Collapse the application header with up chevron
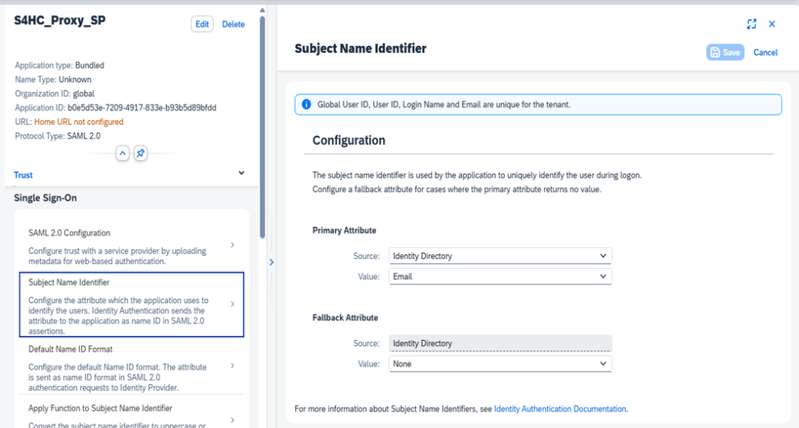 point(123,153)
